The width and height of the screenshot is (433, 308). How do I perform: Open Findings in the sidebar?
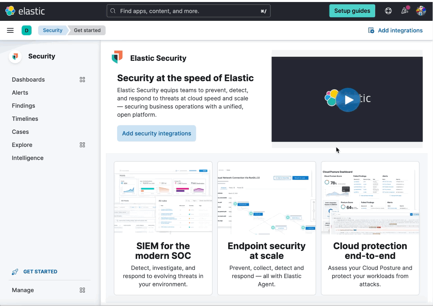point(24,106)
